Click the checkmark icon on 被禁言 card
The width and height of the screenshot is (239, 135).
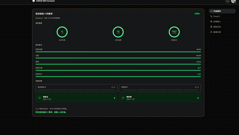[x=39, y=98]
